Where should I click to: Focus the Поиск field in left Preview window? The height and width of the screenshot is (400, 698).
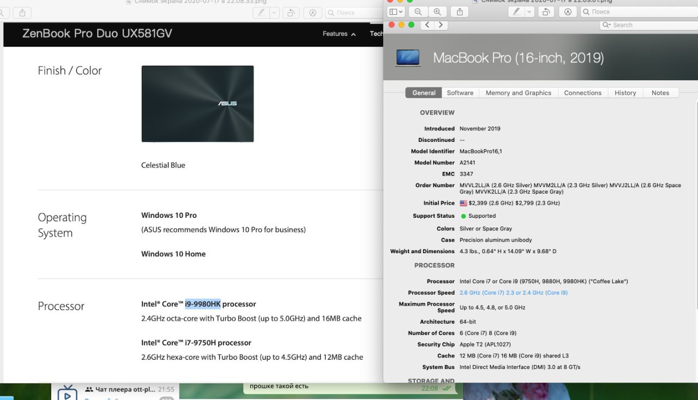[x=354, y=12]
